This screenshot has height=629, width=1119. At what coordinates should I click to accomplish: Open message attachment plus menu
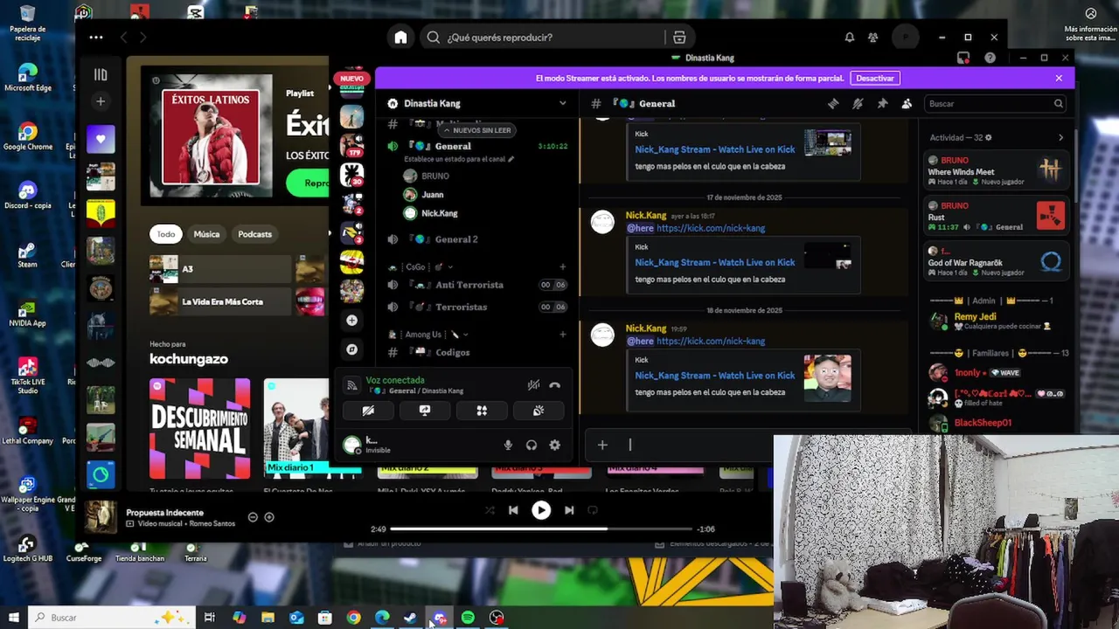(x=602, y=445)
